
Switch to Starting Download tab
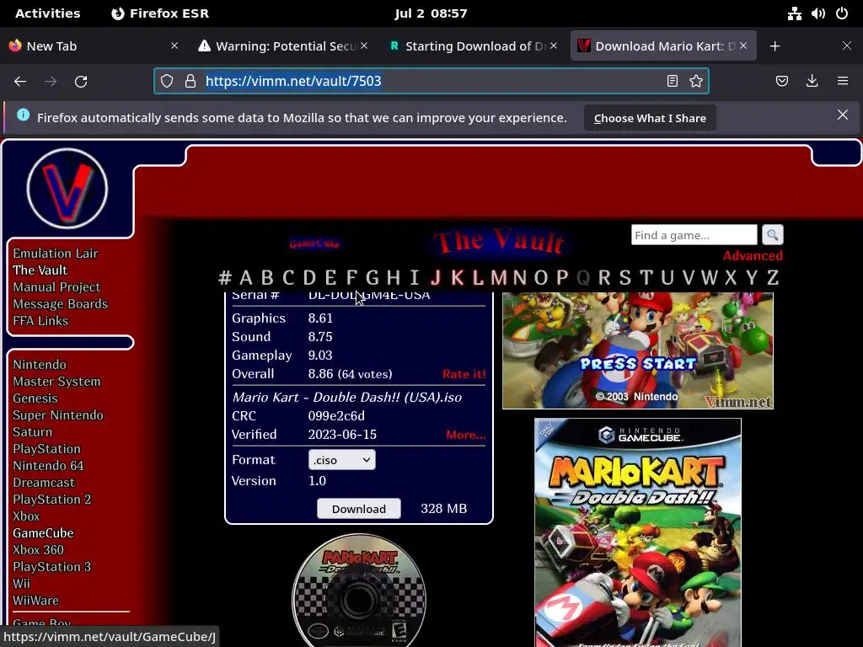click(x=475, y=46)
